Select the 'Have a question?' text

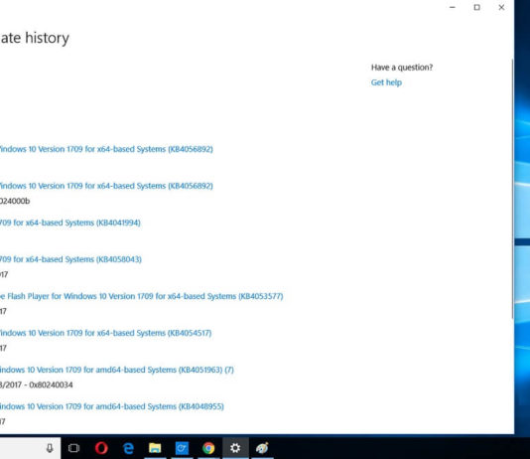(x=402, y=68)
